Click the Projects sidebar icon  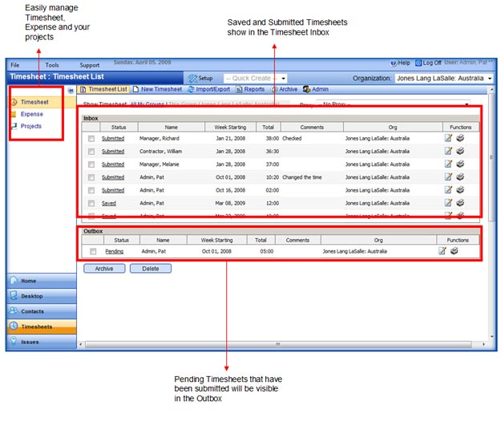(x=14, y=126)
